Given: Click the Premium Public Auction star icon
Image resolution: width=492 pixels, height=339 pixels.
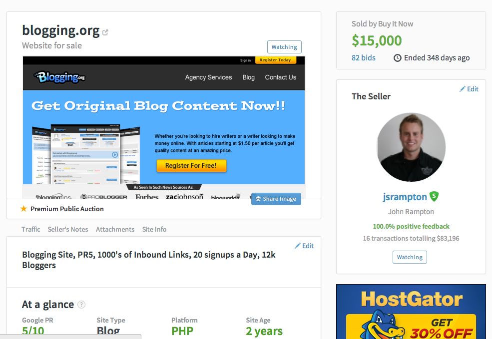Looking at the screenshot, I should (23, 209).
